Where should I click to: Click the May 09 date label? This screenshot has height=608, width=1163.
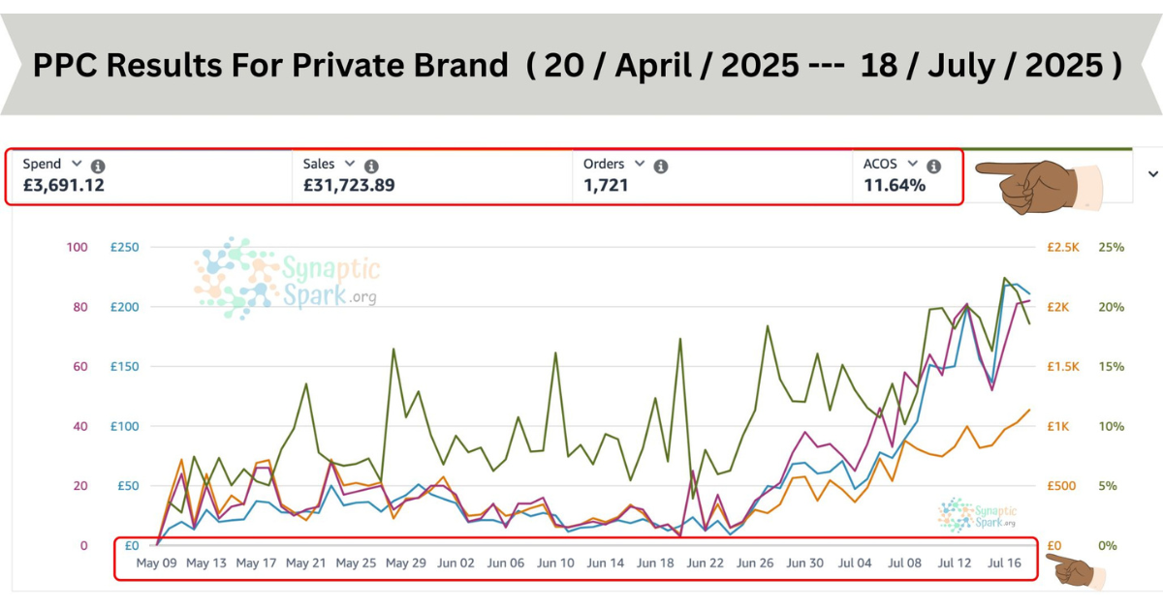coord(156,562)
